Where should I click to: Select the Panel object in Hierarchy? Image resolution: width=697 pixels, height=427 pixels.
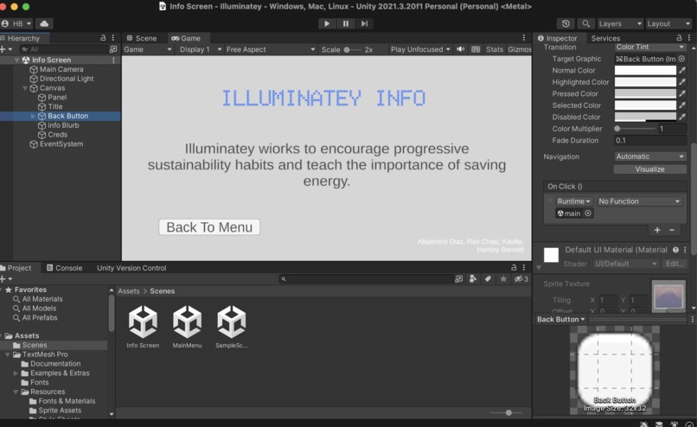(x=57, y=98)
